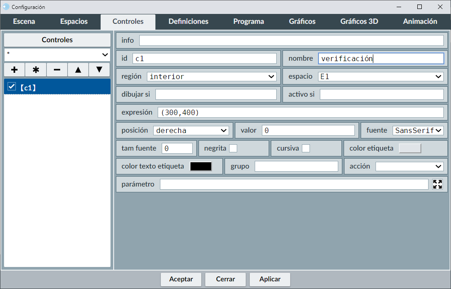The width and height of the screenshot is (451, 289).
Task: Open the color texto etiqueta black swatch
Action: click(201, 166)
